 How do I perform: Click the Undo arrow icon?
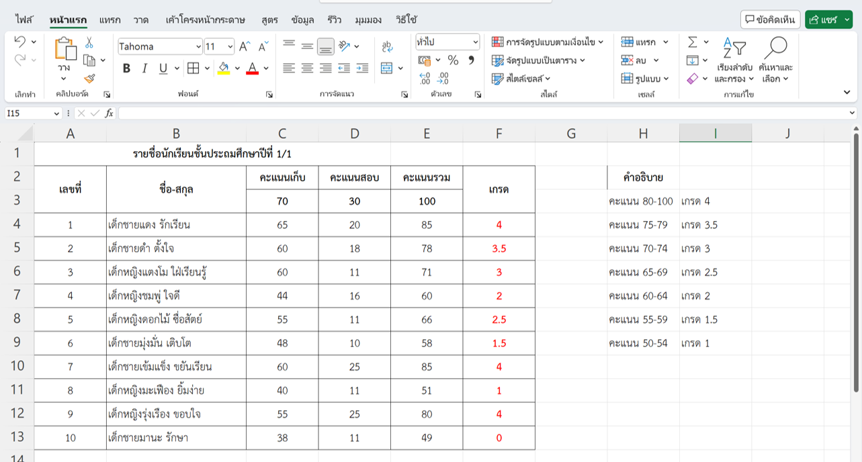19,42
